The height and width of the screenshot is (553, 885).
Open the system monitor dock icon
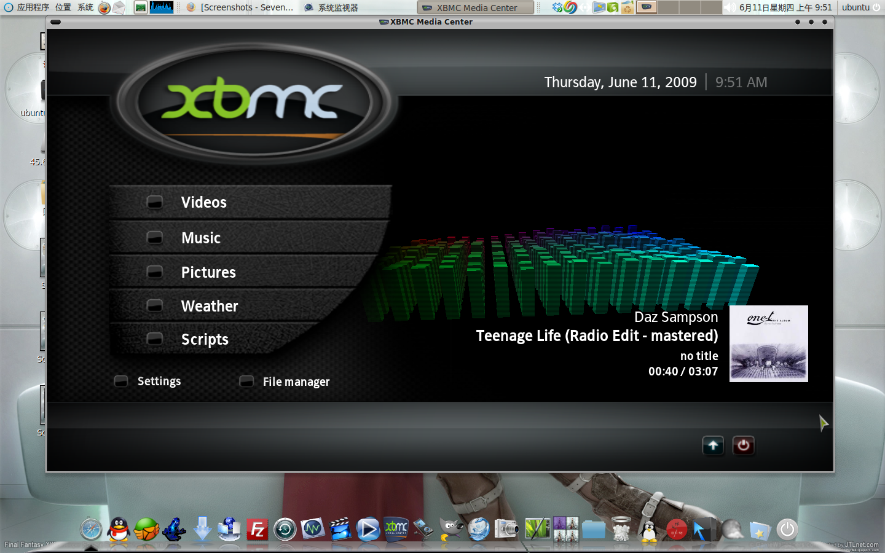pyautogui.click(x=313, y=528)
